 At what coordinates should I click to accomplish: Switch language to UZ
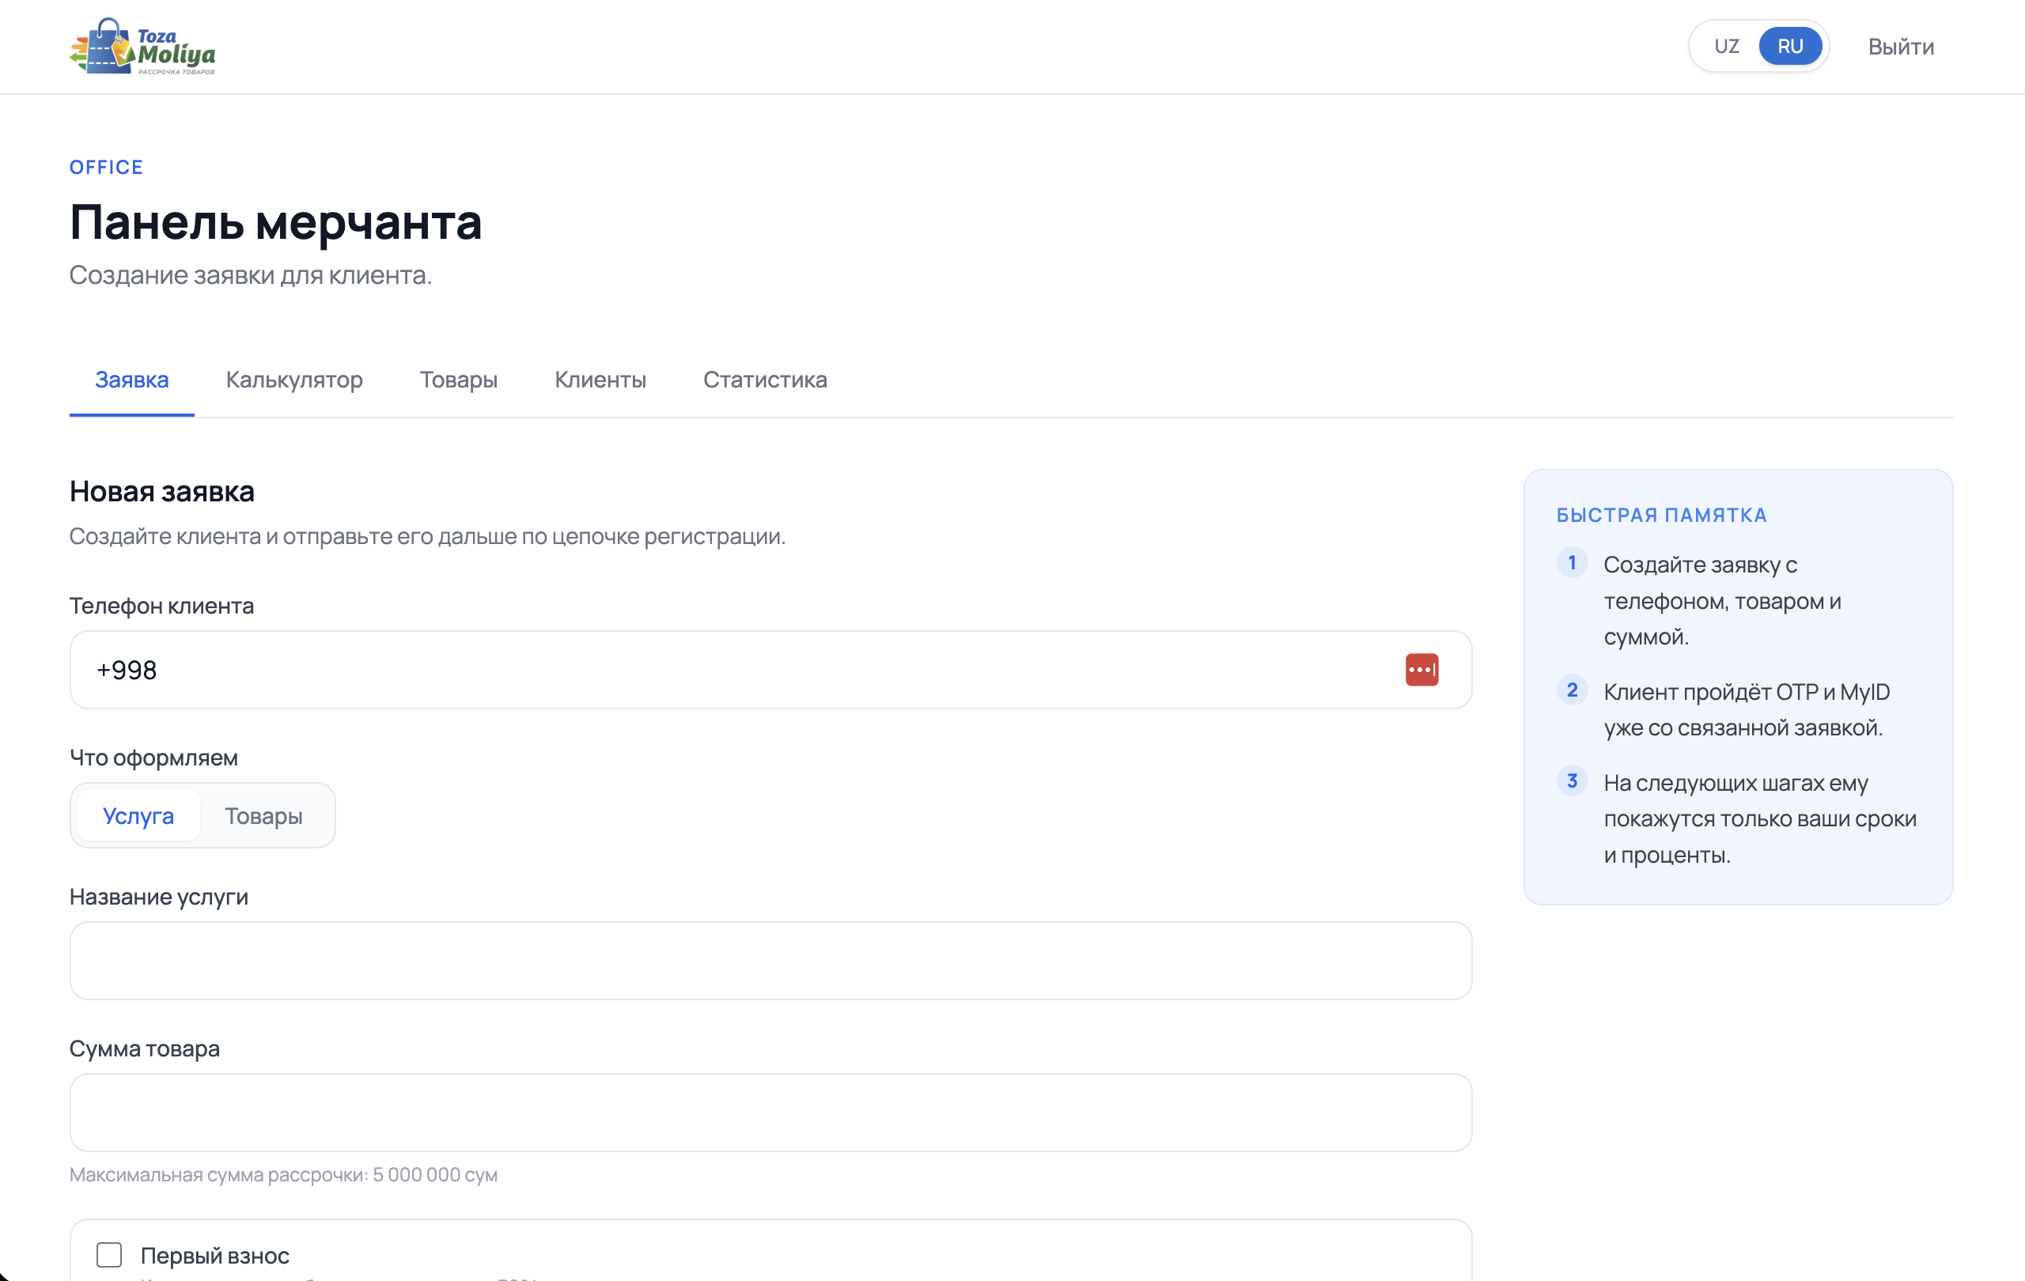click(1727, 46)
